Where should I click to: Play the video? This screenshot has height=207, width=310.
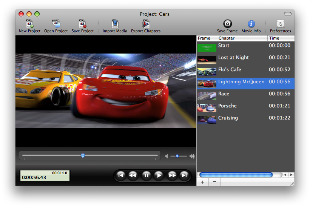(x=159, y=175)
